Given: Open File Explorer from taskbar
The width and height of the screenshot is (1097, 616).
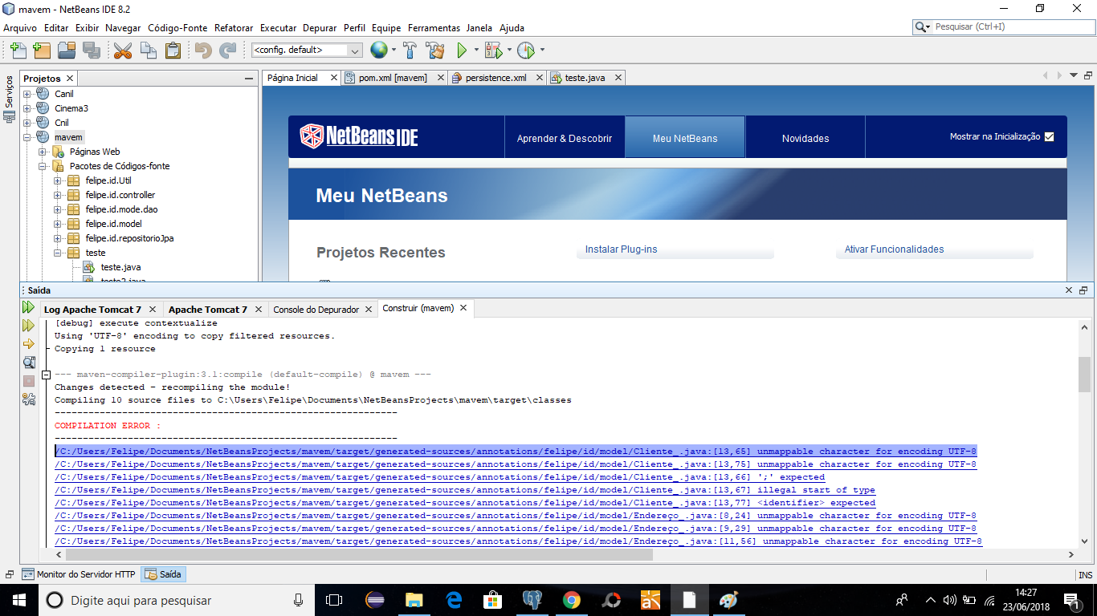Looking at the screenshot, I should [x=414, y=600].
